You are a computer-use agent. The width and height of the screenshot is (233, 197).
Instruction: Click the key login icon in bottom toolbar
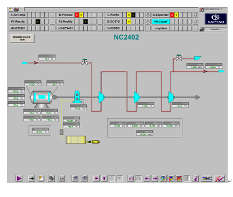(x=31, y=178)
